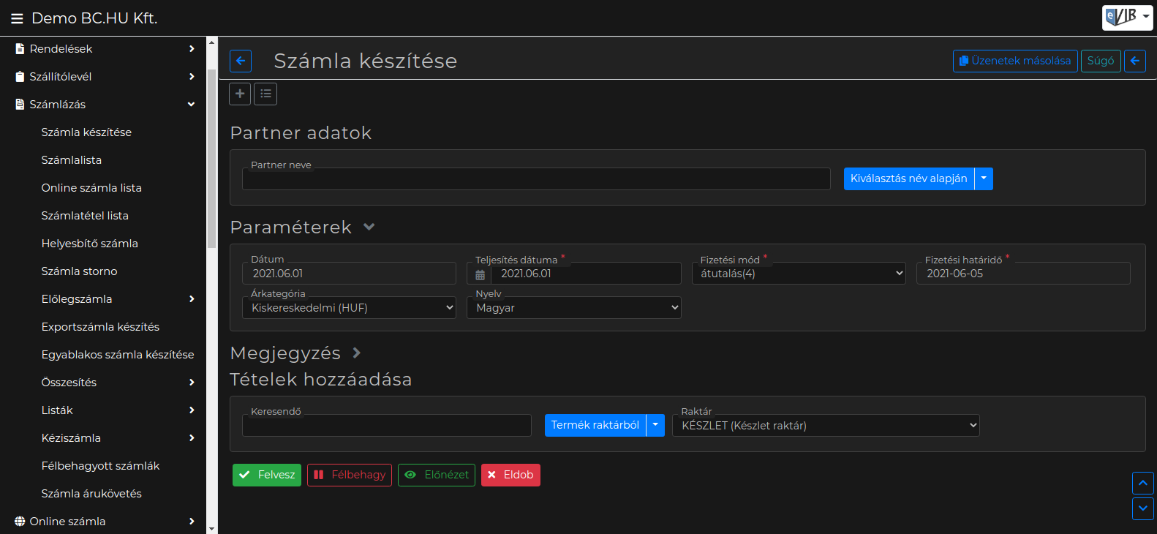Open the Kiválasztás név alapján split arrow
1157x534 pixels.
coord(984,178)
